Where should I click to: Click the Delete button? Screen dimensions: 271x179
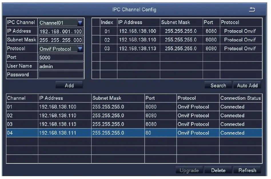point(218,170)
